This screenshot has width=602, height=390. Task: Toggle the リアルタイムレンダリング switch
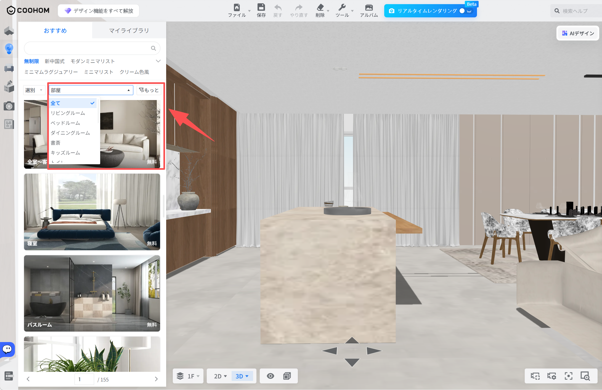click(x=466, y=11)
